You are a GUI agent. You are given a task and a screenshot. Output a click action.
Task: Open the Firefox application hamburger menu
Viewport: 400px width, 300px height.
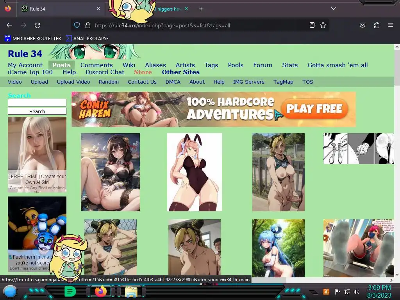click(390, 25)
